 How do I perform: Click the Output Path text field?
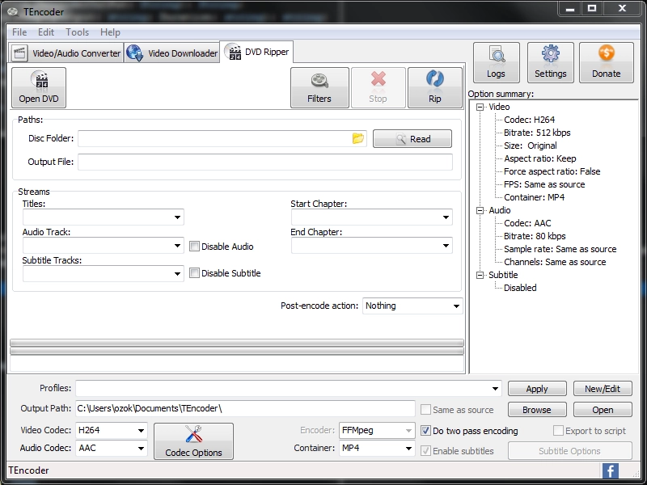pyautogui.click(x=245, y=408)
